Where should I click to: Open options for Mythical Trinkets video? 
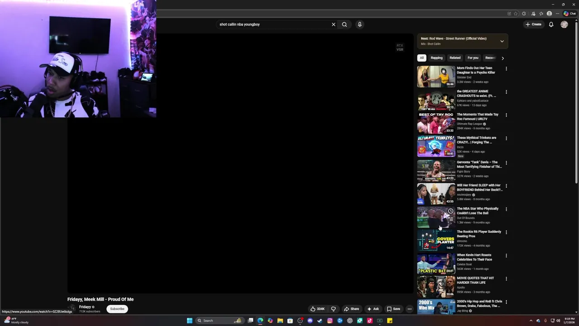(x=506, y=138)
